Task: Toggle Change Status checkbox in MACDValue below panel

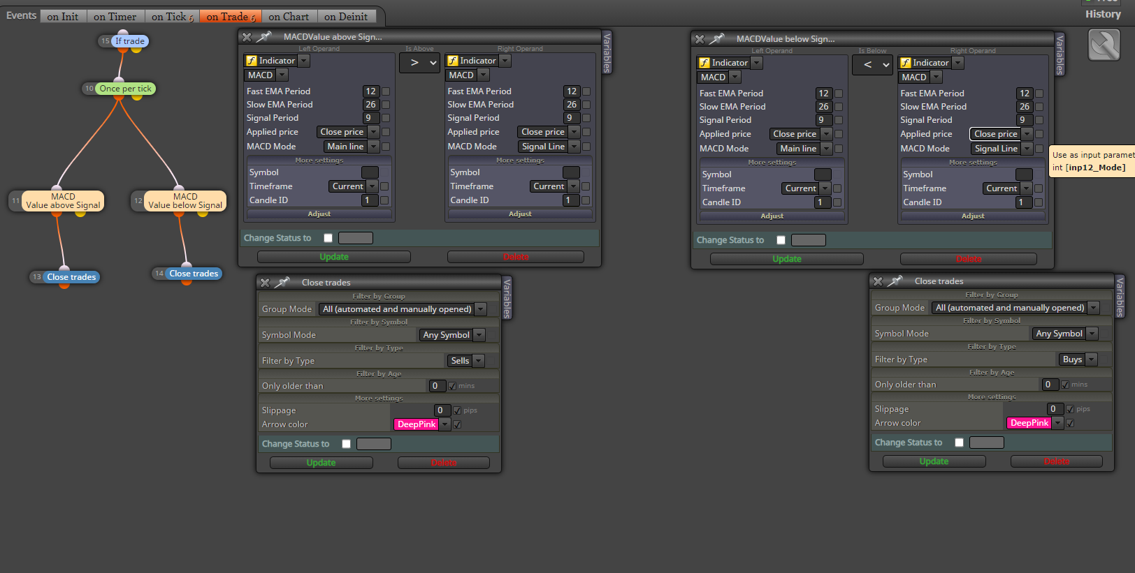Action: pyautogui.click(x=781, y=240)
